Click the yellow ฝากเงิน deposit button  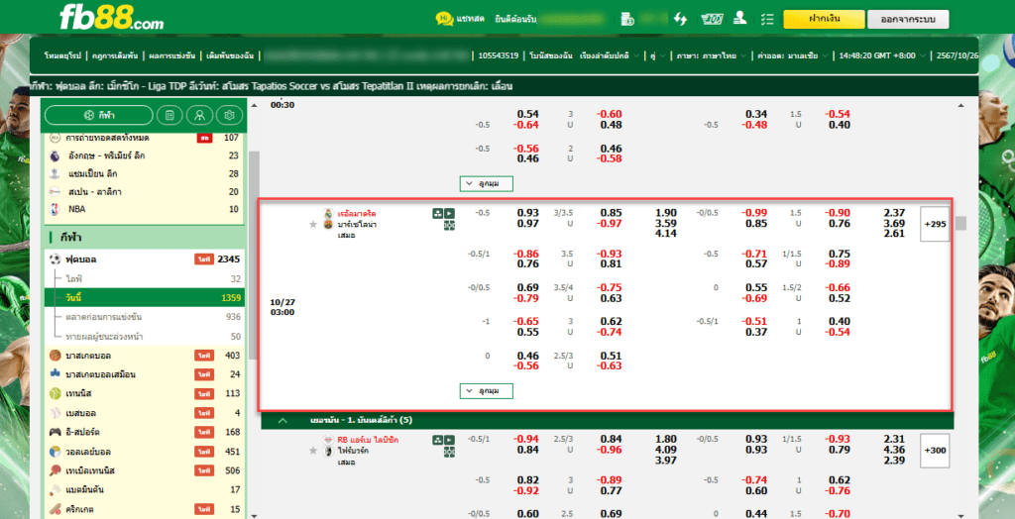(824, 19)
